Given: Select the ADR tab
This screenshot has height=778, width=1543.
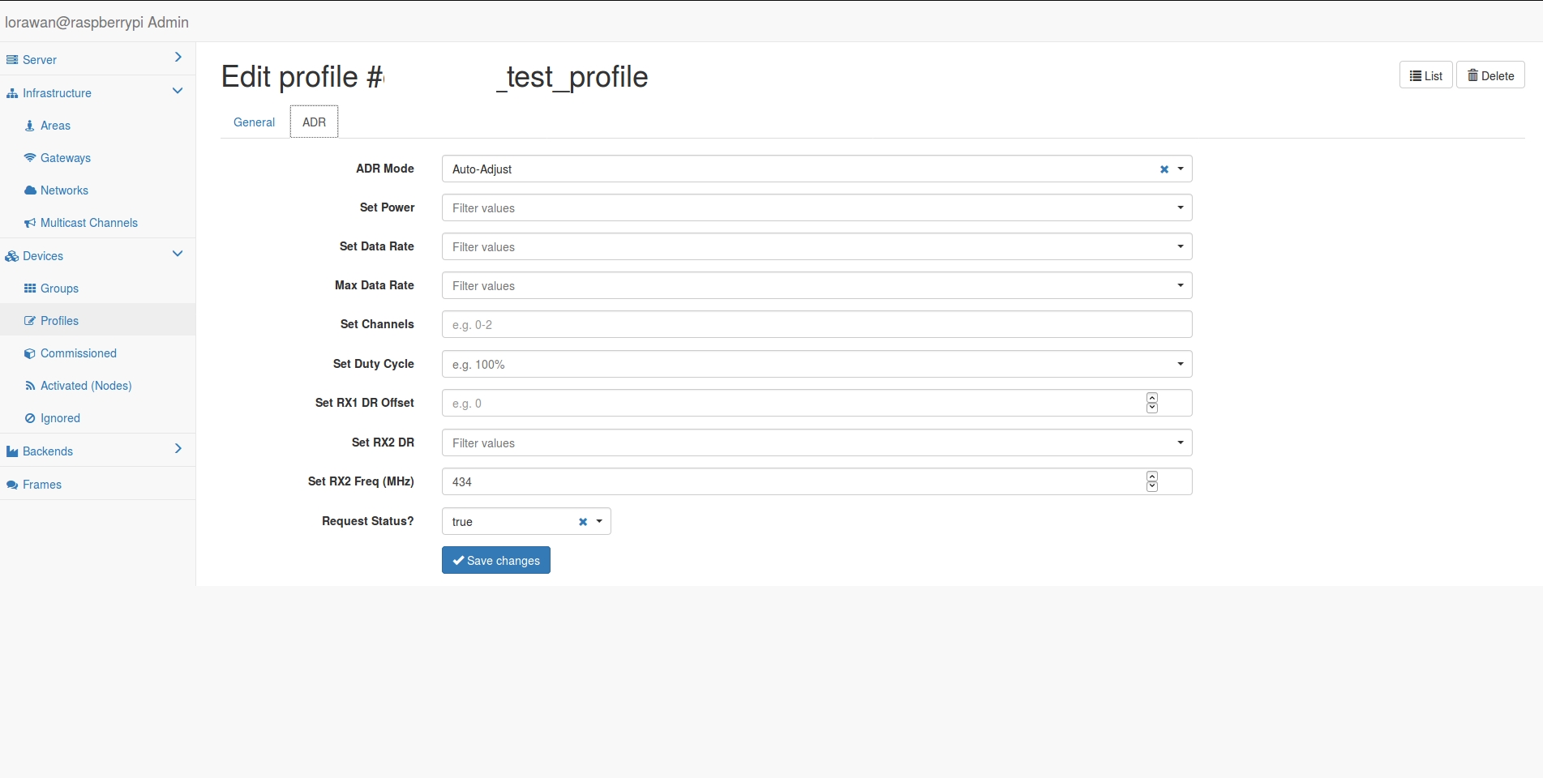Looking at the screenshot, I should click(314, 122).
